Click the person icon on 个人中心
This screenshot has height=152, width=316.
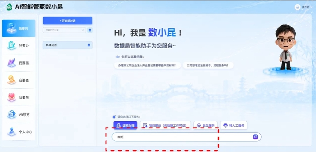click(x=12, y=132)
